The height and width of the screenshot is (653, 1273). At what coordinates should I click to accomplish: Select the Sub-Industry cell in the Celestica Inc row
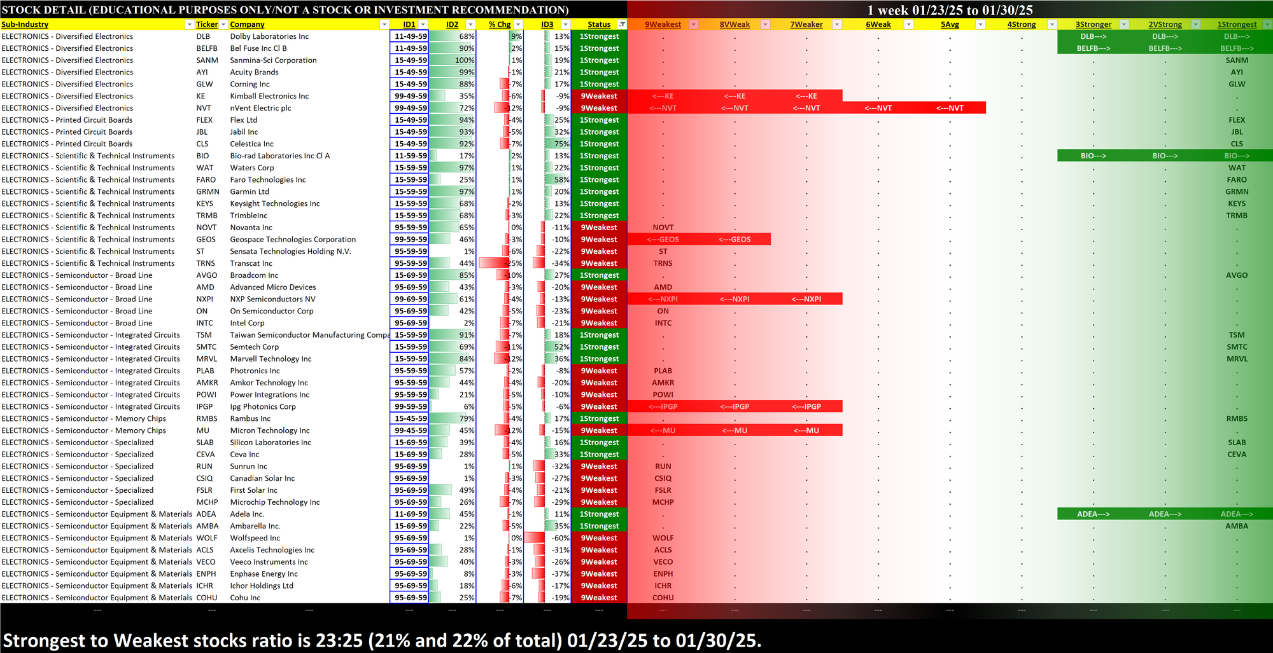tap(98, 144)
